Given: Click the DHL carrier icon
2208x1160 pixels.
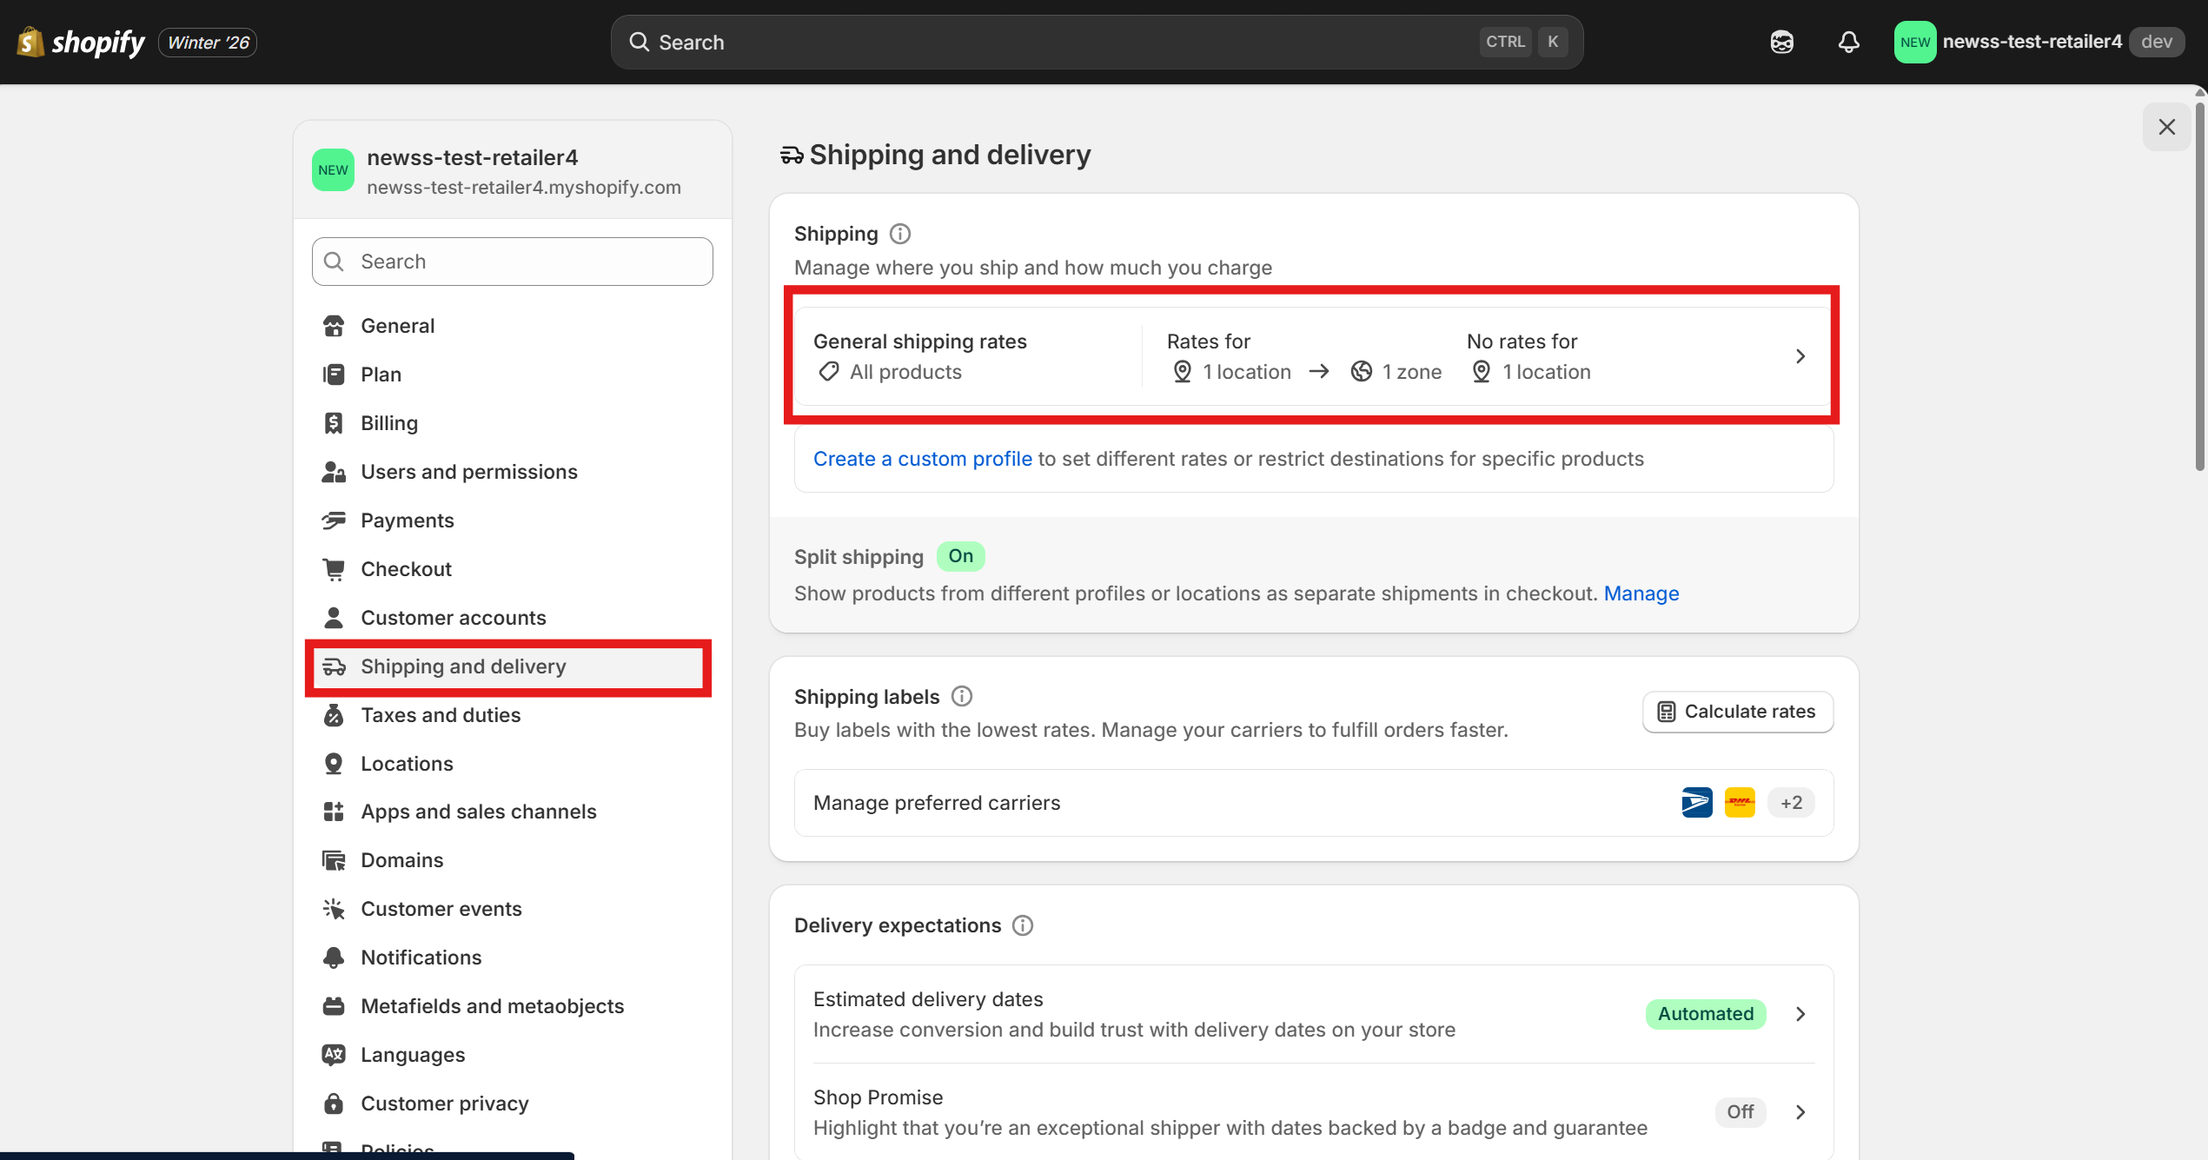Looking at the screenshot, I should tap(1740, 802).
